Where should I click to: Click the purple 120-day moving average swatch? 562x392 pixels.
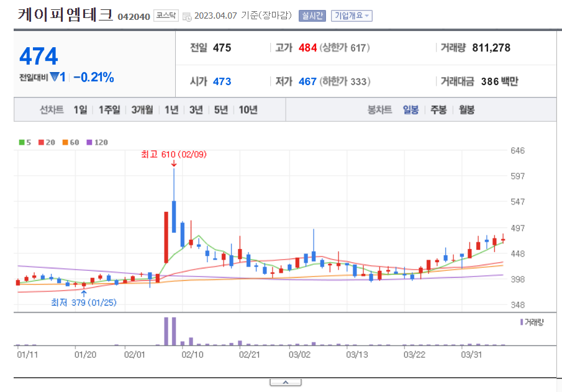point(89,142)
